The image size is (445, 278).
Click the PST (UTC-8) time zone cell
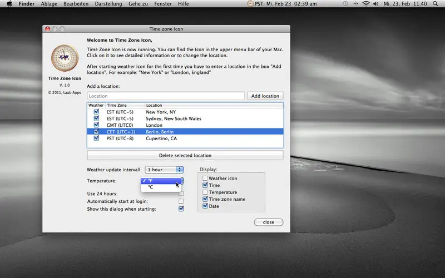120,138
